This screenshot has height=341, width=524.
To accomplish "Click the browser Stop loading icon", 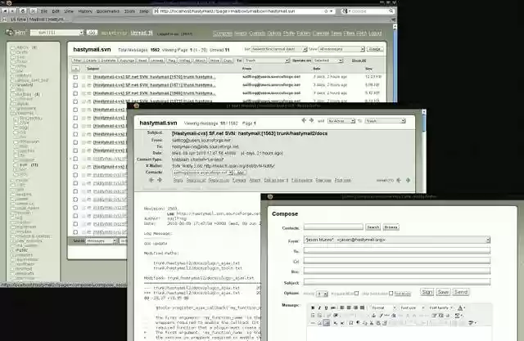I will tap(33, 11).
